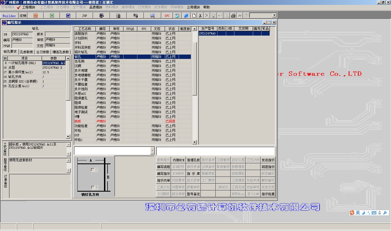Click the binoculars find toolbar icon

point(240,16)
